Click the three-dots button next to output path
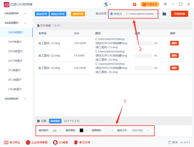Screen dimensions: 194x147 [x=159, y=14]
